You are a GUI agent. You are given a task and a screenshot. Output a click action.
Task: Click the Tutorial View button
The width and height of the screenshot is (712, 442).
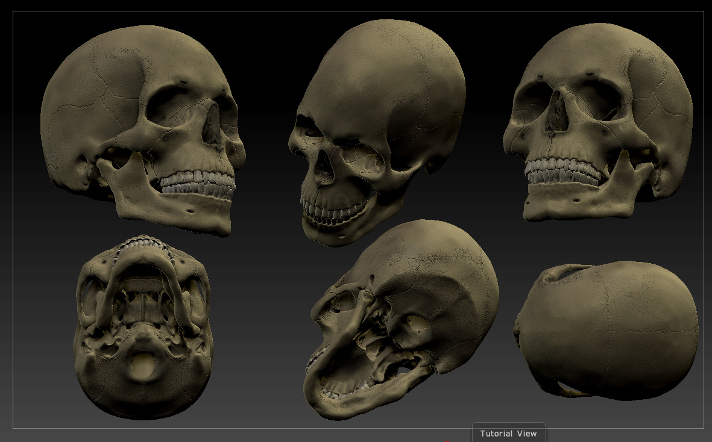pyautogui.click(x=509, y=433)
